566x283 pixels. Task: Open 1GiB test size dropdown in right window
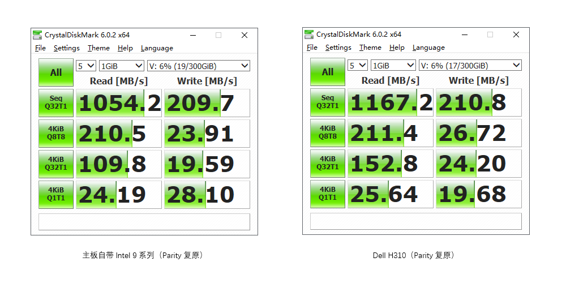tap(393, 65)
